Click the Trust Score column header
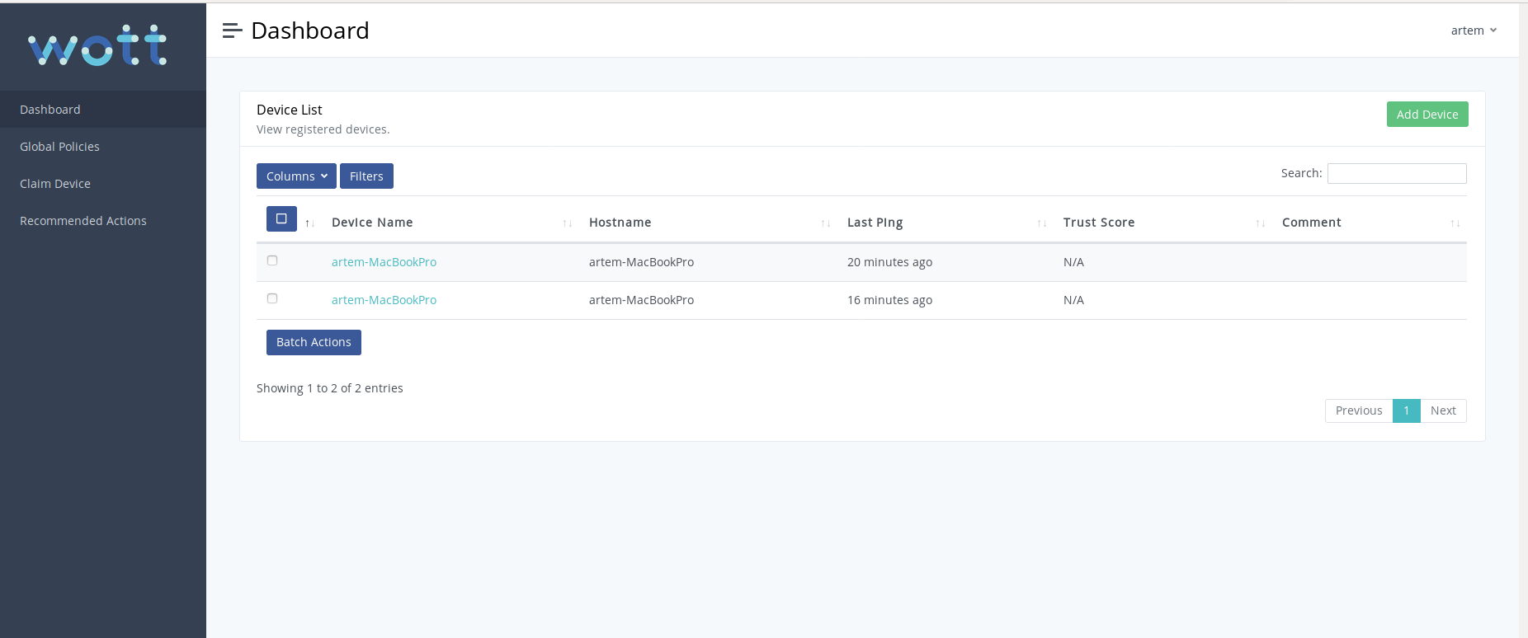Screen dimensions: 1528x638 coord(1098,223)
